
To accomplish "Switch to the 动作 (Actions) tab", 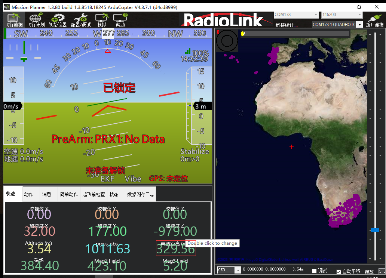I will click(x=29, y=194).
